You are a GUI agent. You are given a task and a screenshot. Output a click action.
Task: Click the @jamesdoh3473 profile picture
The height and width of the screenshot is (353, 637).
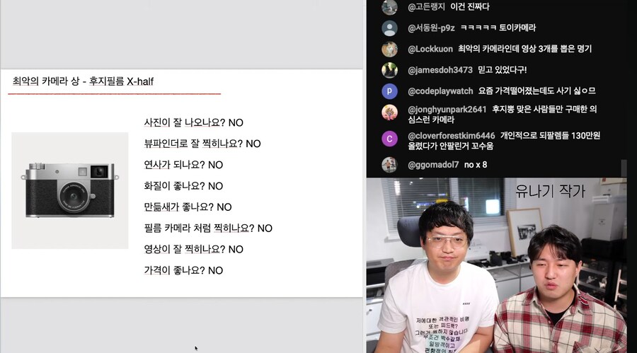pyautogui.click(x=389, y=70)
